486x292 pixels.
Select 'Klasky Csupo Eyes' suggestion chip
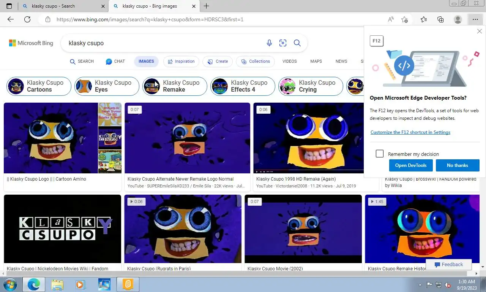tap(107, 86)
